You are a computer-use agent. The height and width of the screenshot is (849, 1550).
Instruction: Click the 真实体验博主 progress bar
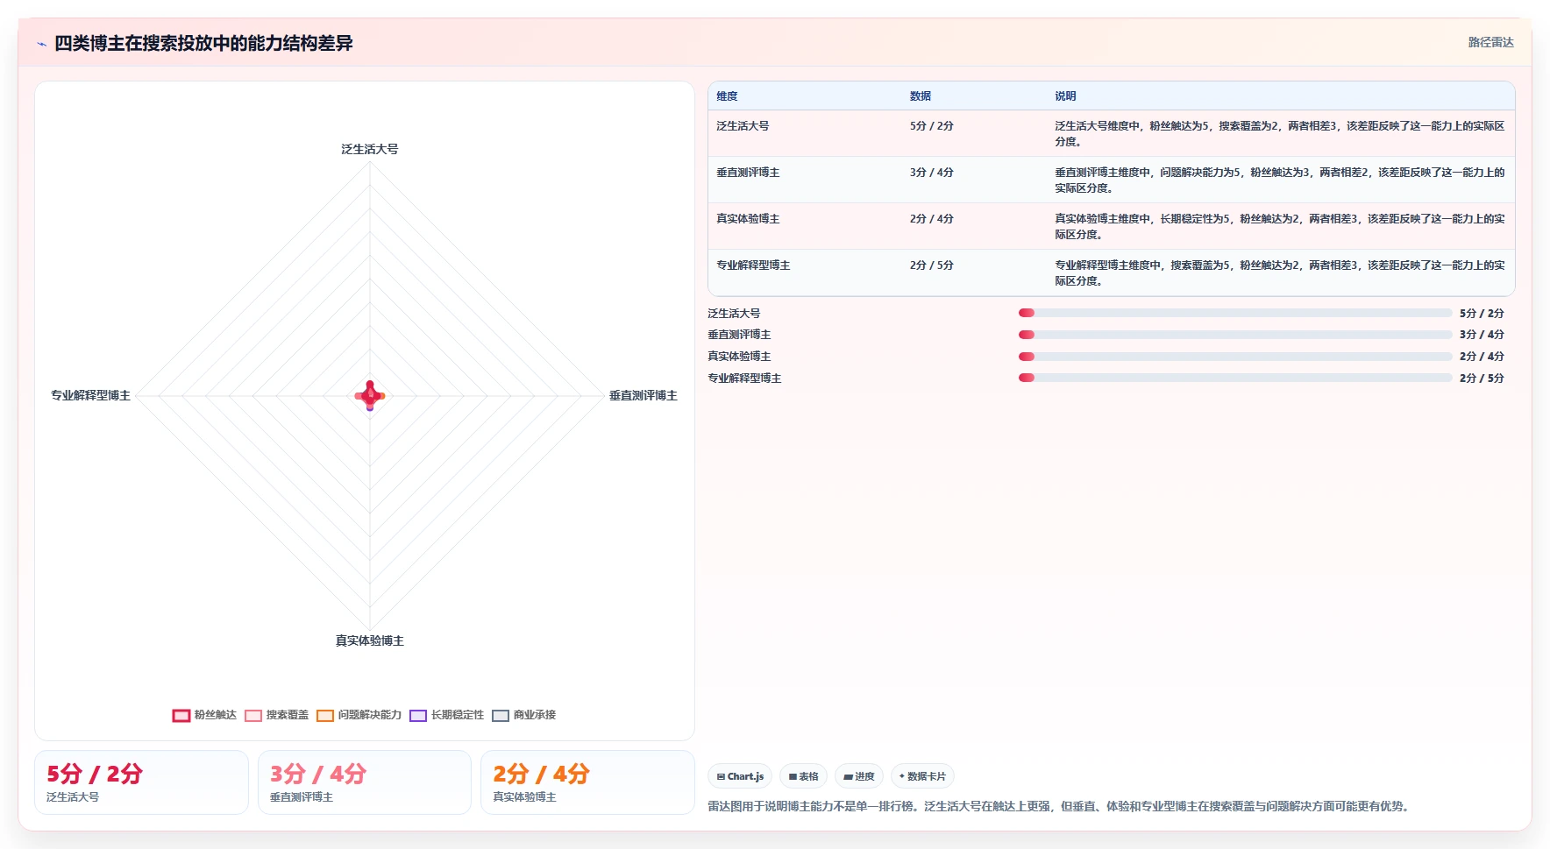1235,357
